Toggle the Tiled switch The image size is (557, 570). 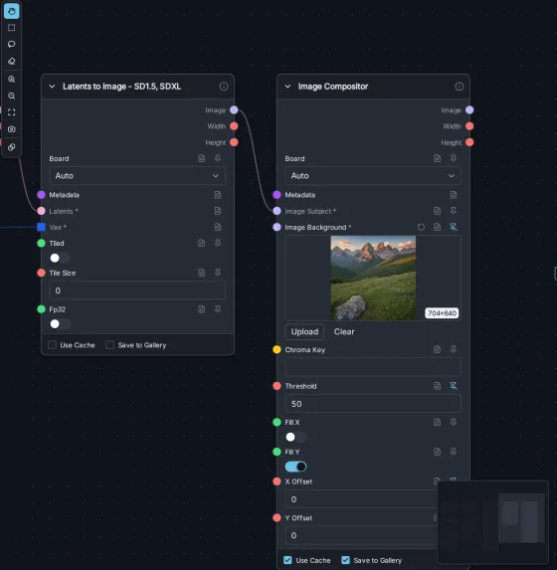(x=60, y=258)
